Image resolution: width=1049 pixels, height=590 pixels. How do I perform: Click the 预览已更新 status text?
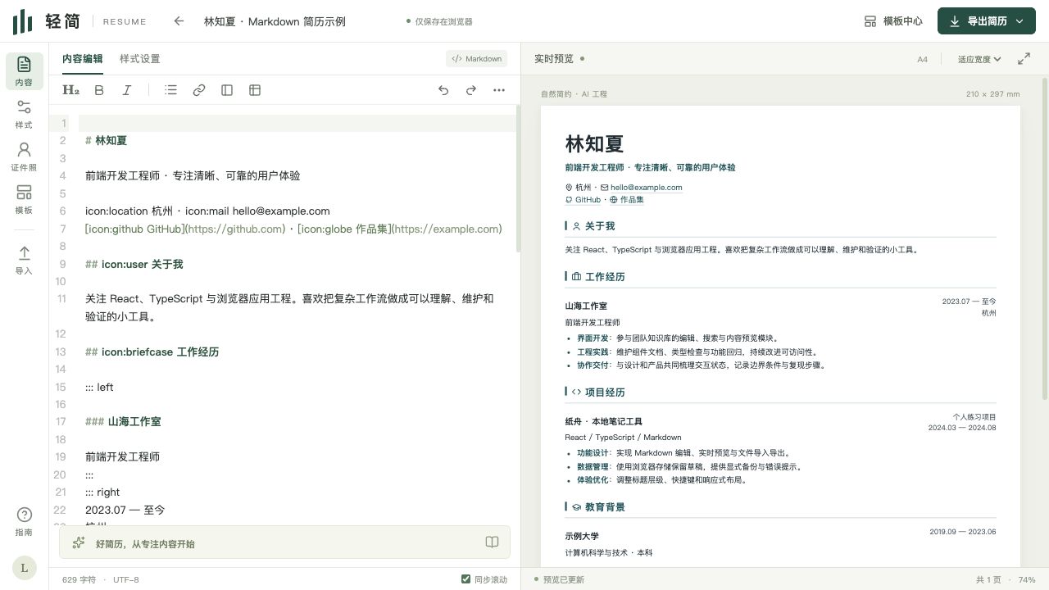click(564, 579)
